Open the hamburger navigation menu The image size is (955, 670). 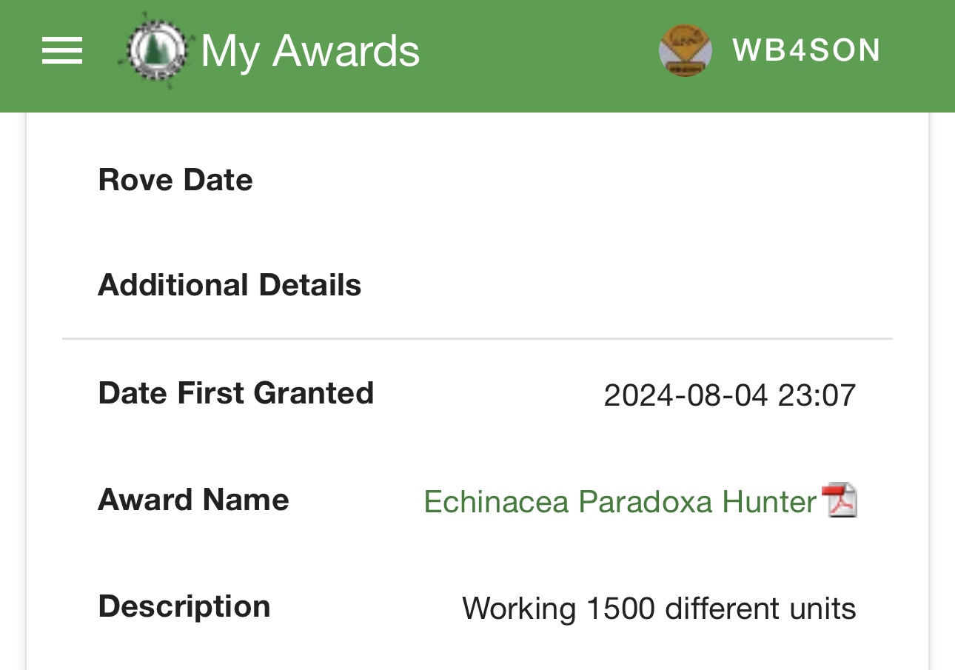tap(62, 51)
